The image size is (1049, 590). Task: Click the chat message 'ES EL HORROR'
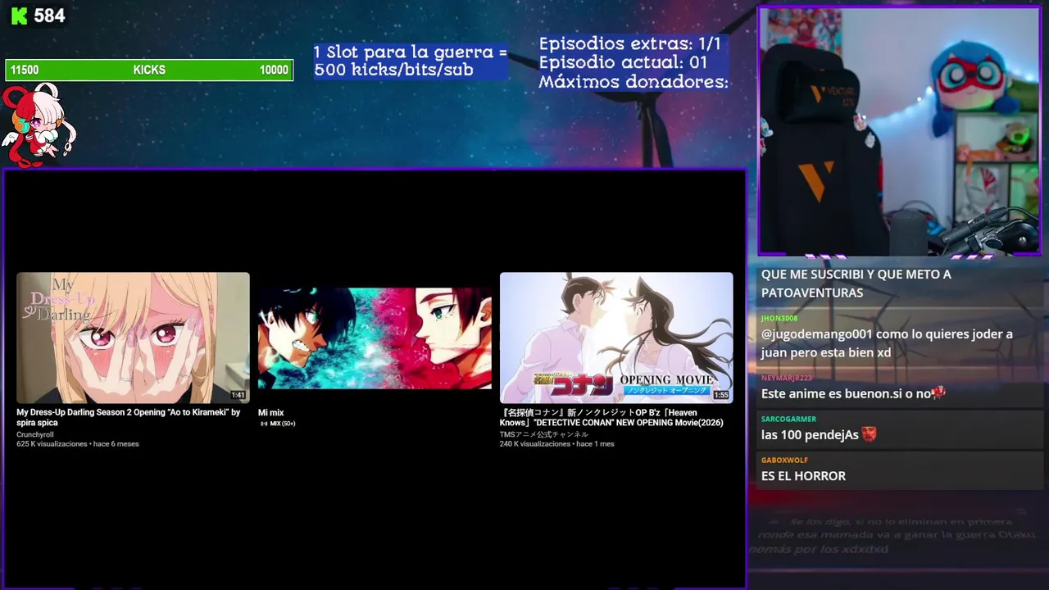click(x=803, y=476)
